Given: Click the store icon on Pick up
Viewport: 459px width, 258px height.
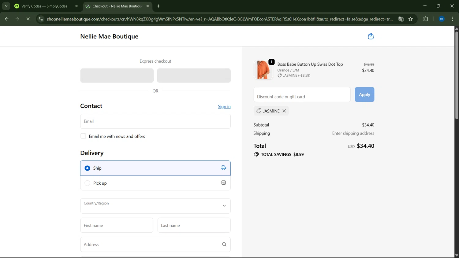Looking at the screenshot, I should click(x=224, y=183).
